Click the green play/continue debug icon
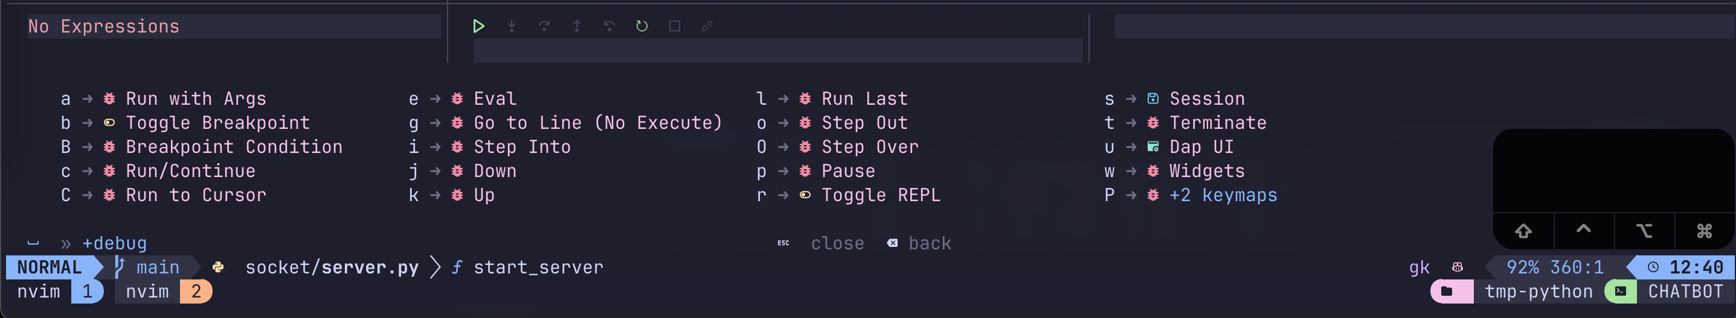Viewport: 1736px width, 318px height. (x=478, y=26)
